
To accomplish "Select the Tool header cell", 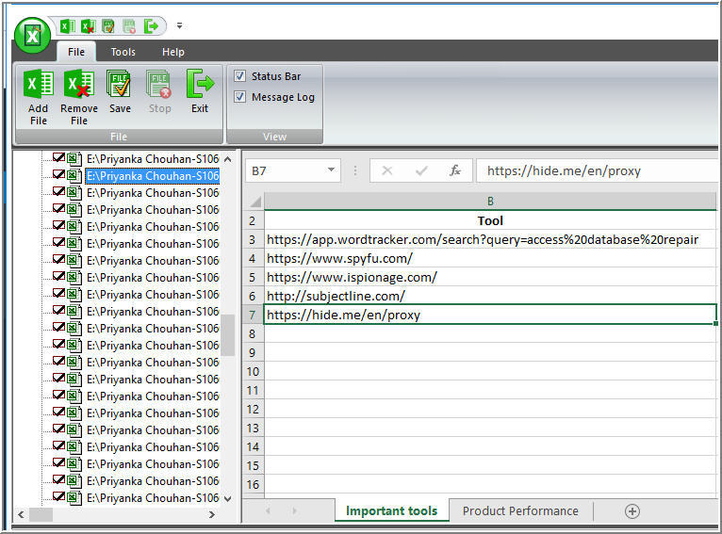I will click(x=490, y=220).
